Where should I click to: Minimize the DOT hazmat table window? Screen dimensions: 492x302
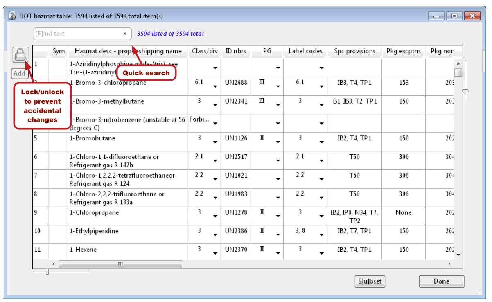point(437,16)
